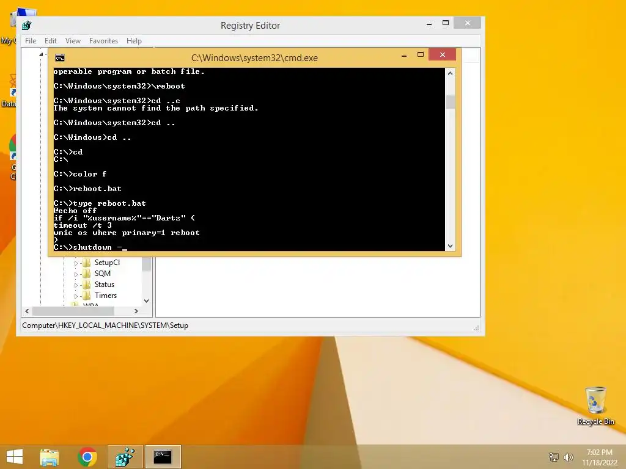
Task: Click the SQM folder icon
Action: 87,274
